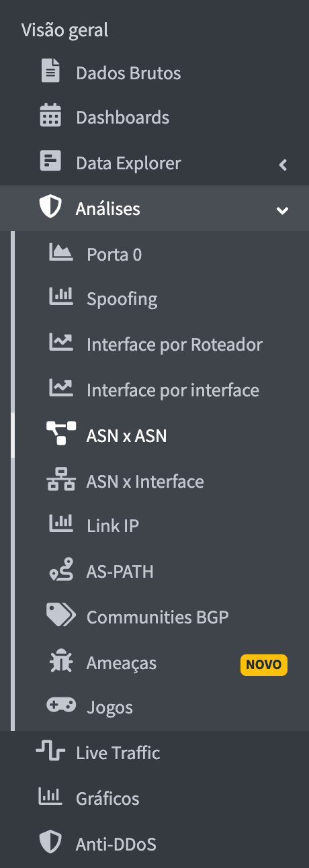Image resolution: width=309 pixels, height=868 pixels.
Task: Click the Ameaças bug icon
Action: [x=61, y=663]
